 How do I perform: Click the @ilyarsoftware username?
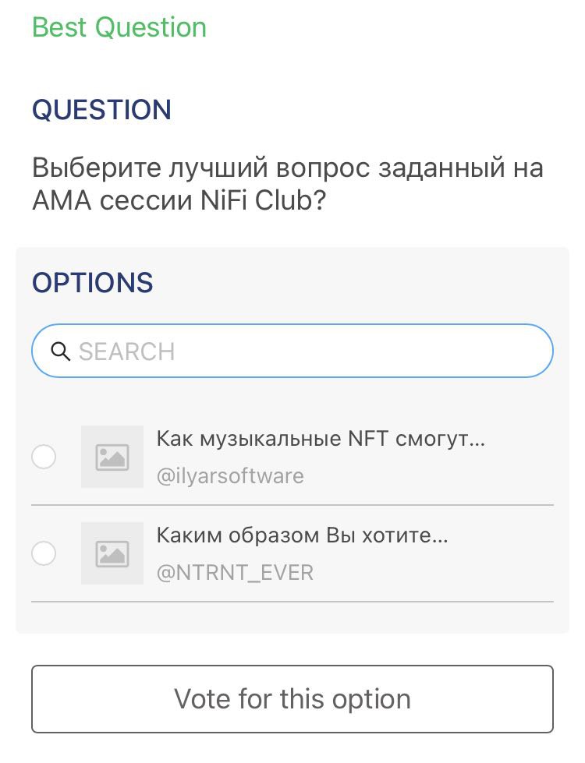tap(230, 476)
